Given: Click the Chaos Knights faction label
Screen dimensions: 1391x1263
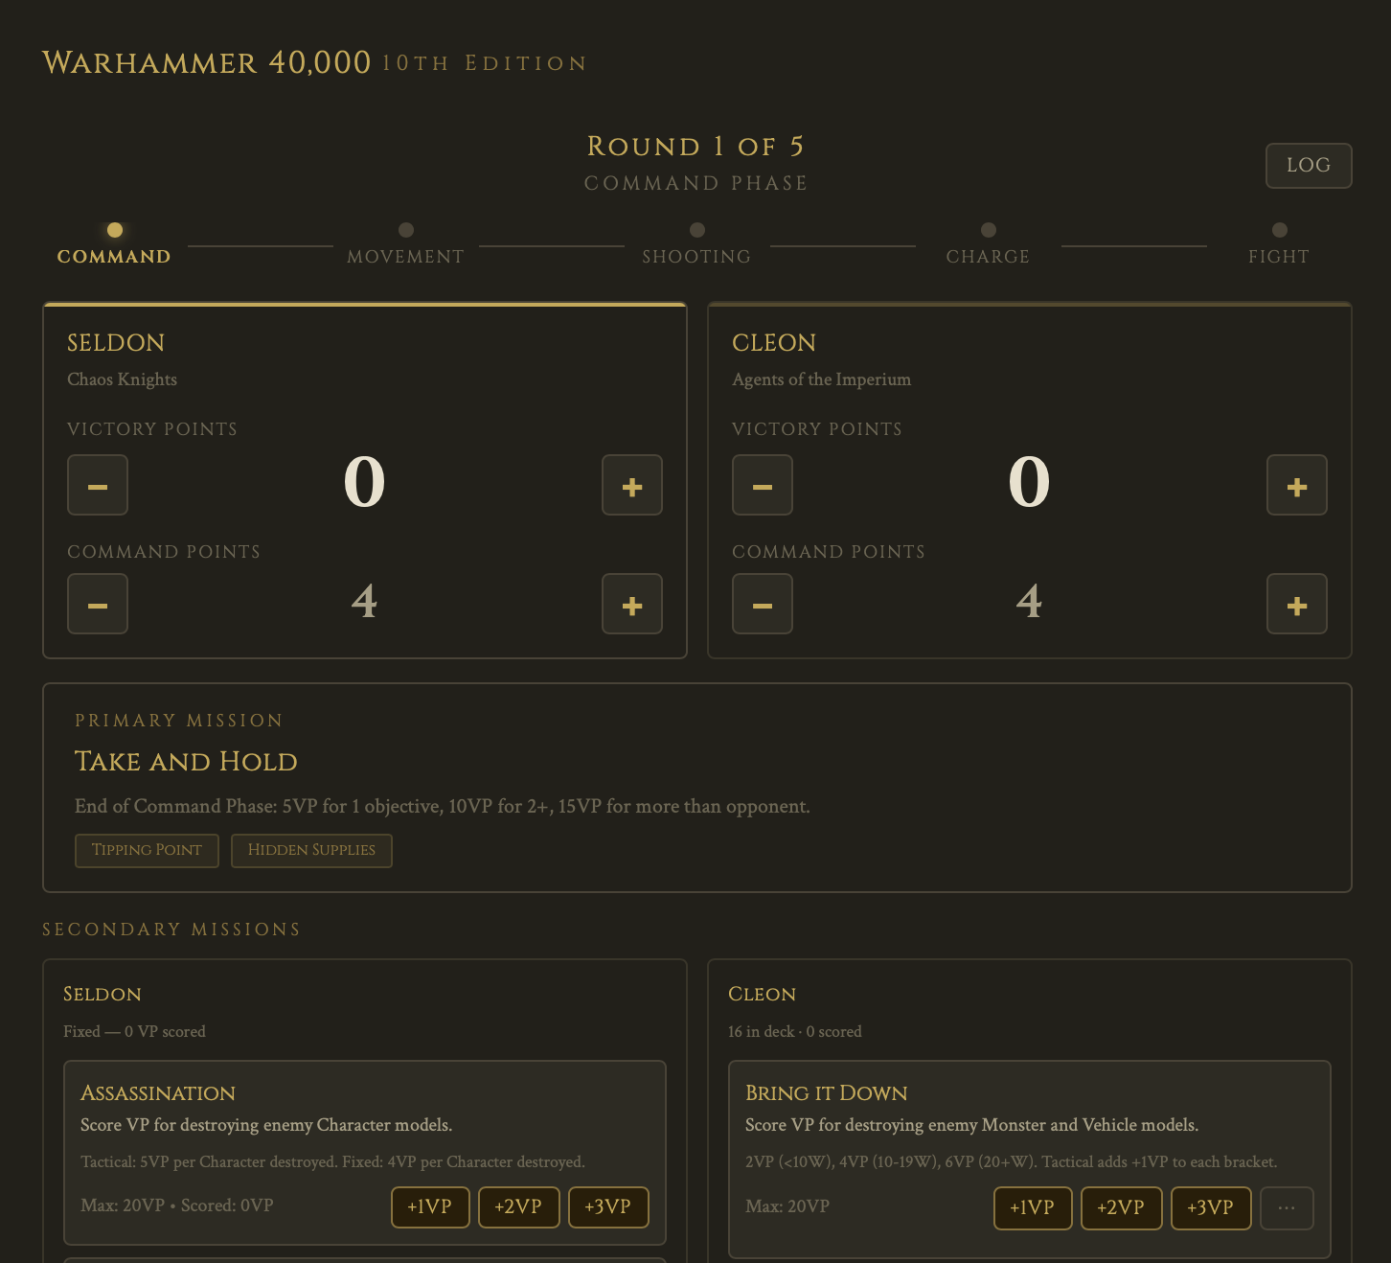Looking at the screenshot, I should coord(122,379).
